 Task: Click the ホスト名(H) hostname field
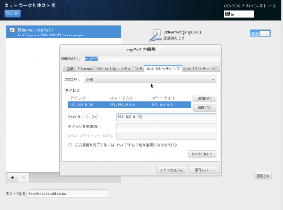(x=68, y=194)
